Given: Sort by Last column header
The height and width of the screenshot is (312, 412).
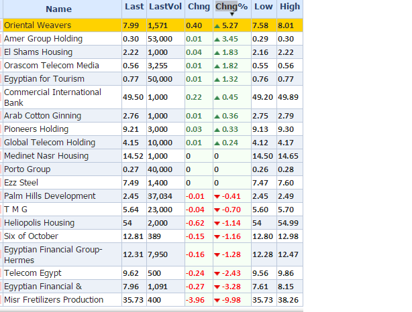Looking at the screenshot, I should [134, 7].
